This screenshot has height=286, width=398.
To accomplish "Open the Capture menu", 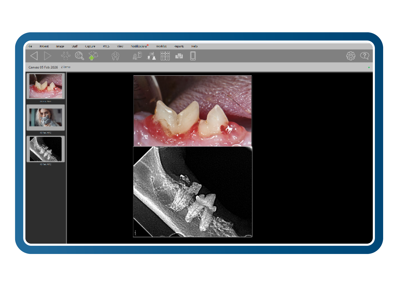I will point(90,46).
